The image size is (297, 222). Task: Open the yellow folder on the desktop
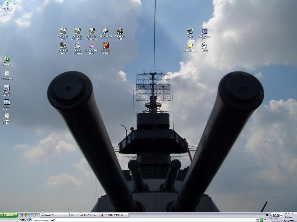[x=190, y=47]
